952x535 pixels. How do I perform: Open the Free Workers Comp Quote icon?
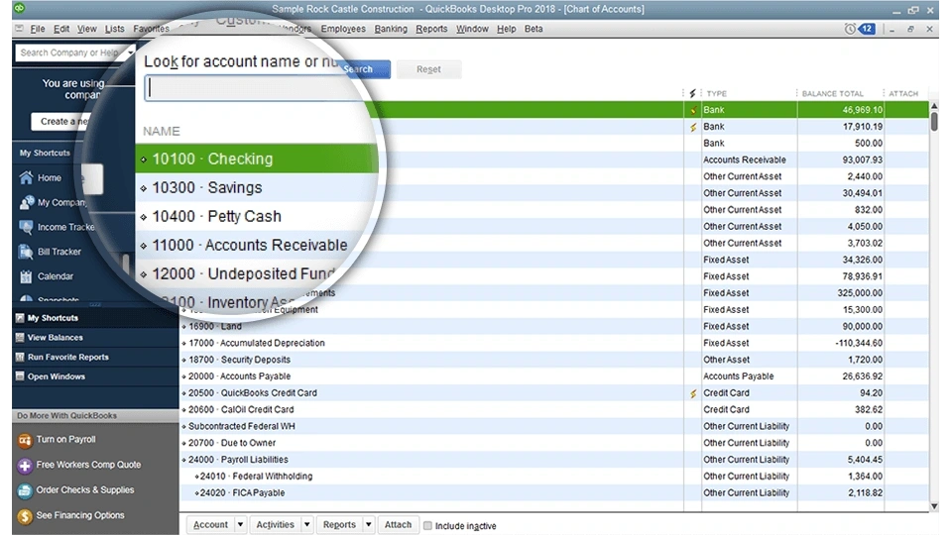(x=25, y=465)
